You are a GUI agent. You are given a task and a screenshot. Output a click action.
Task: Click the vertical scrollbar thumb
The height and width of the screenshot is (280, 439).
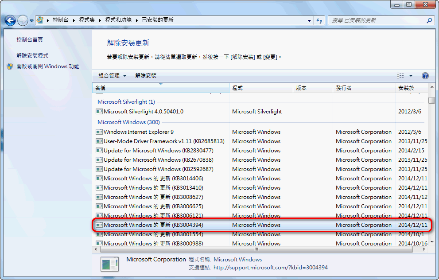tap(432, 100)
